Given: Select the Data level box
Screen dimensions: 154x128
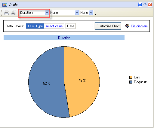Looking at the screenshot, I should [x=70, y=26].
